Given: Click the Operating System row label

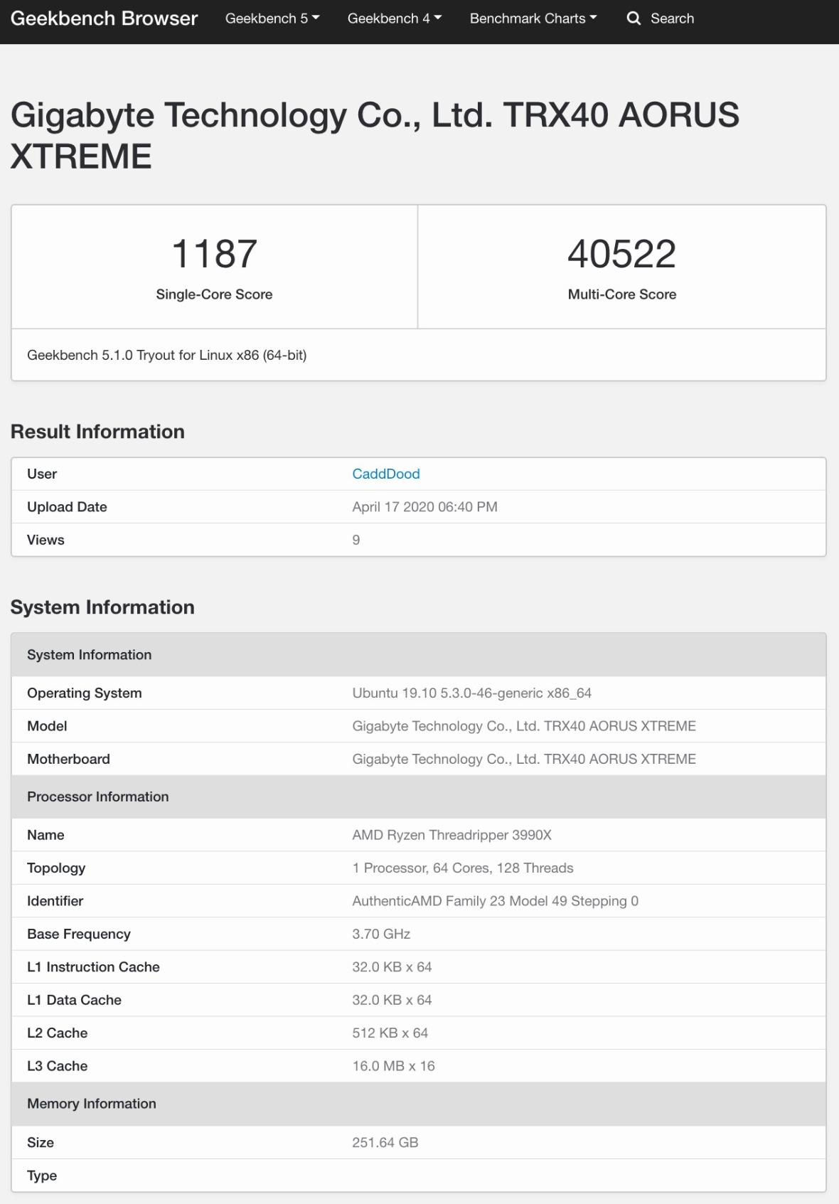Looking at the screenshot, I should click(84, 693).
